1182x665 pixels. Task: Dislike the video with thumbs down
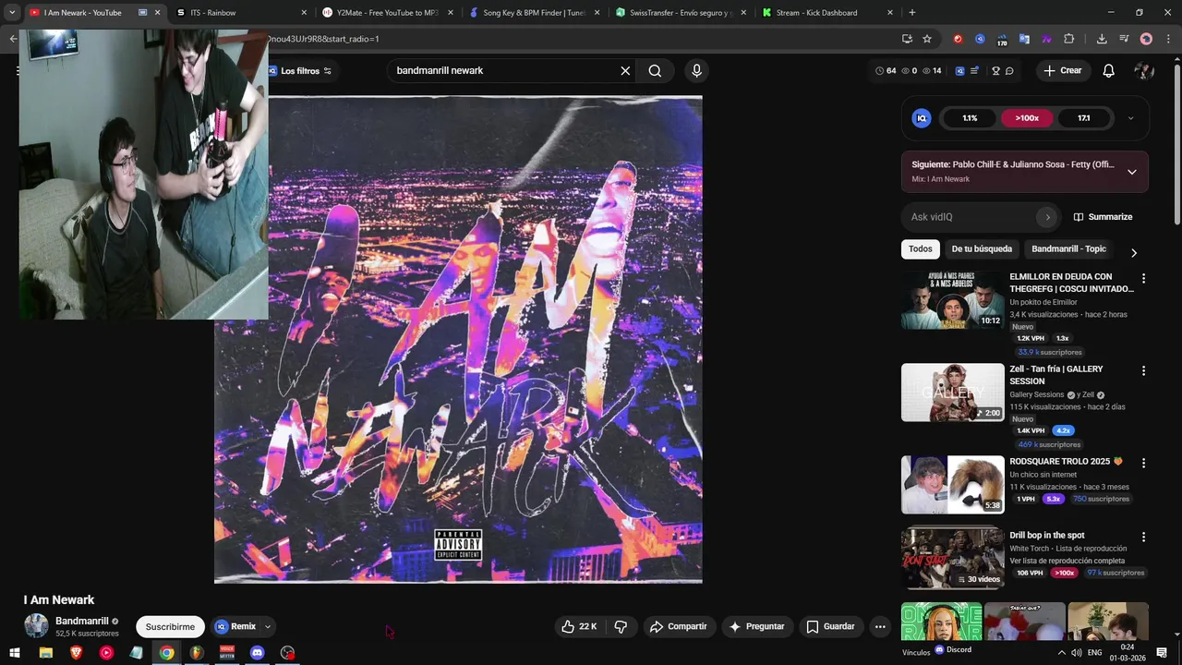621,627
